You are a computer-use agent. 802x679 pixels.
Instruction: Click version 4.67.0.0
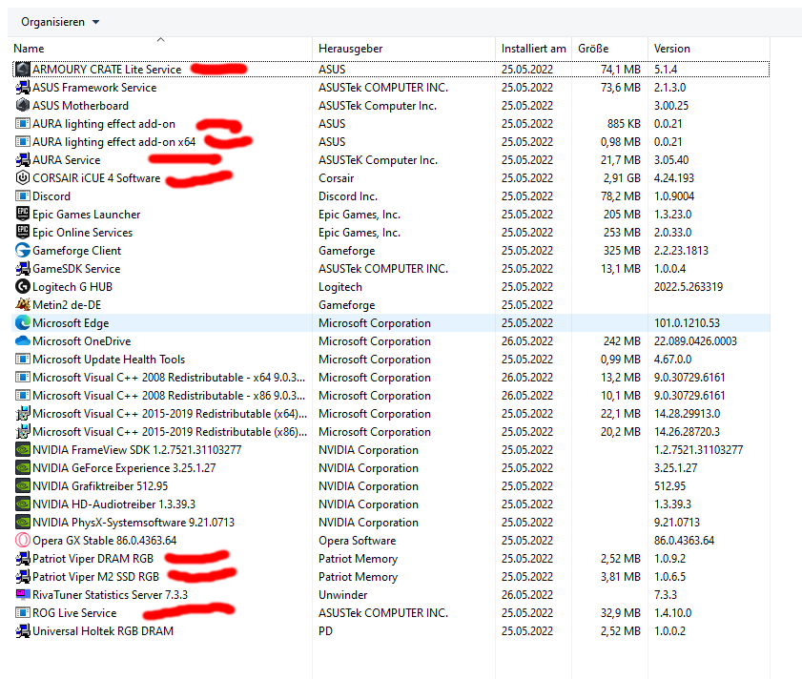pos(672,360)
